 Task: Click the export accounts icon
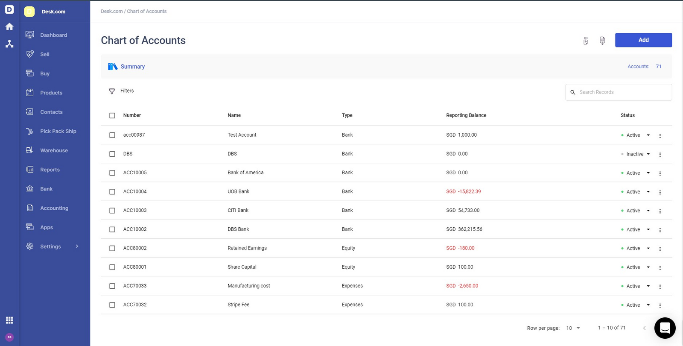[x=602, y=41]
